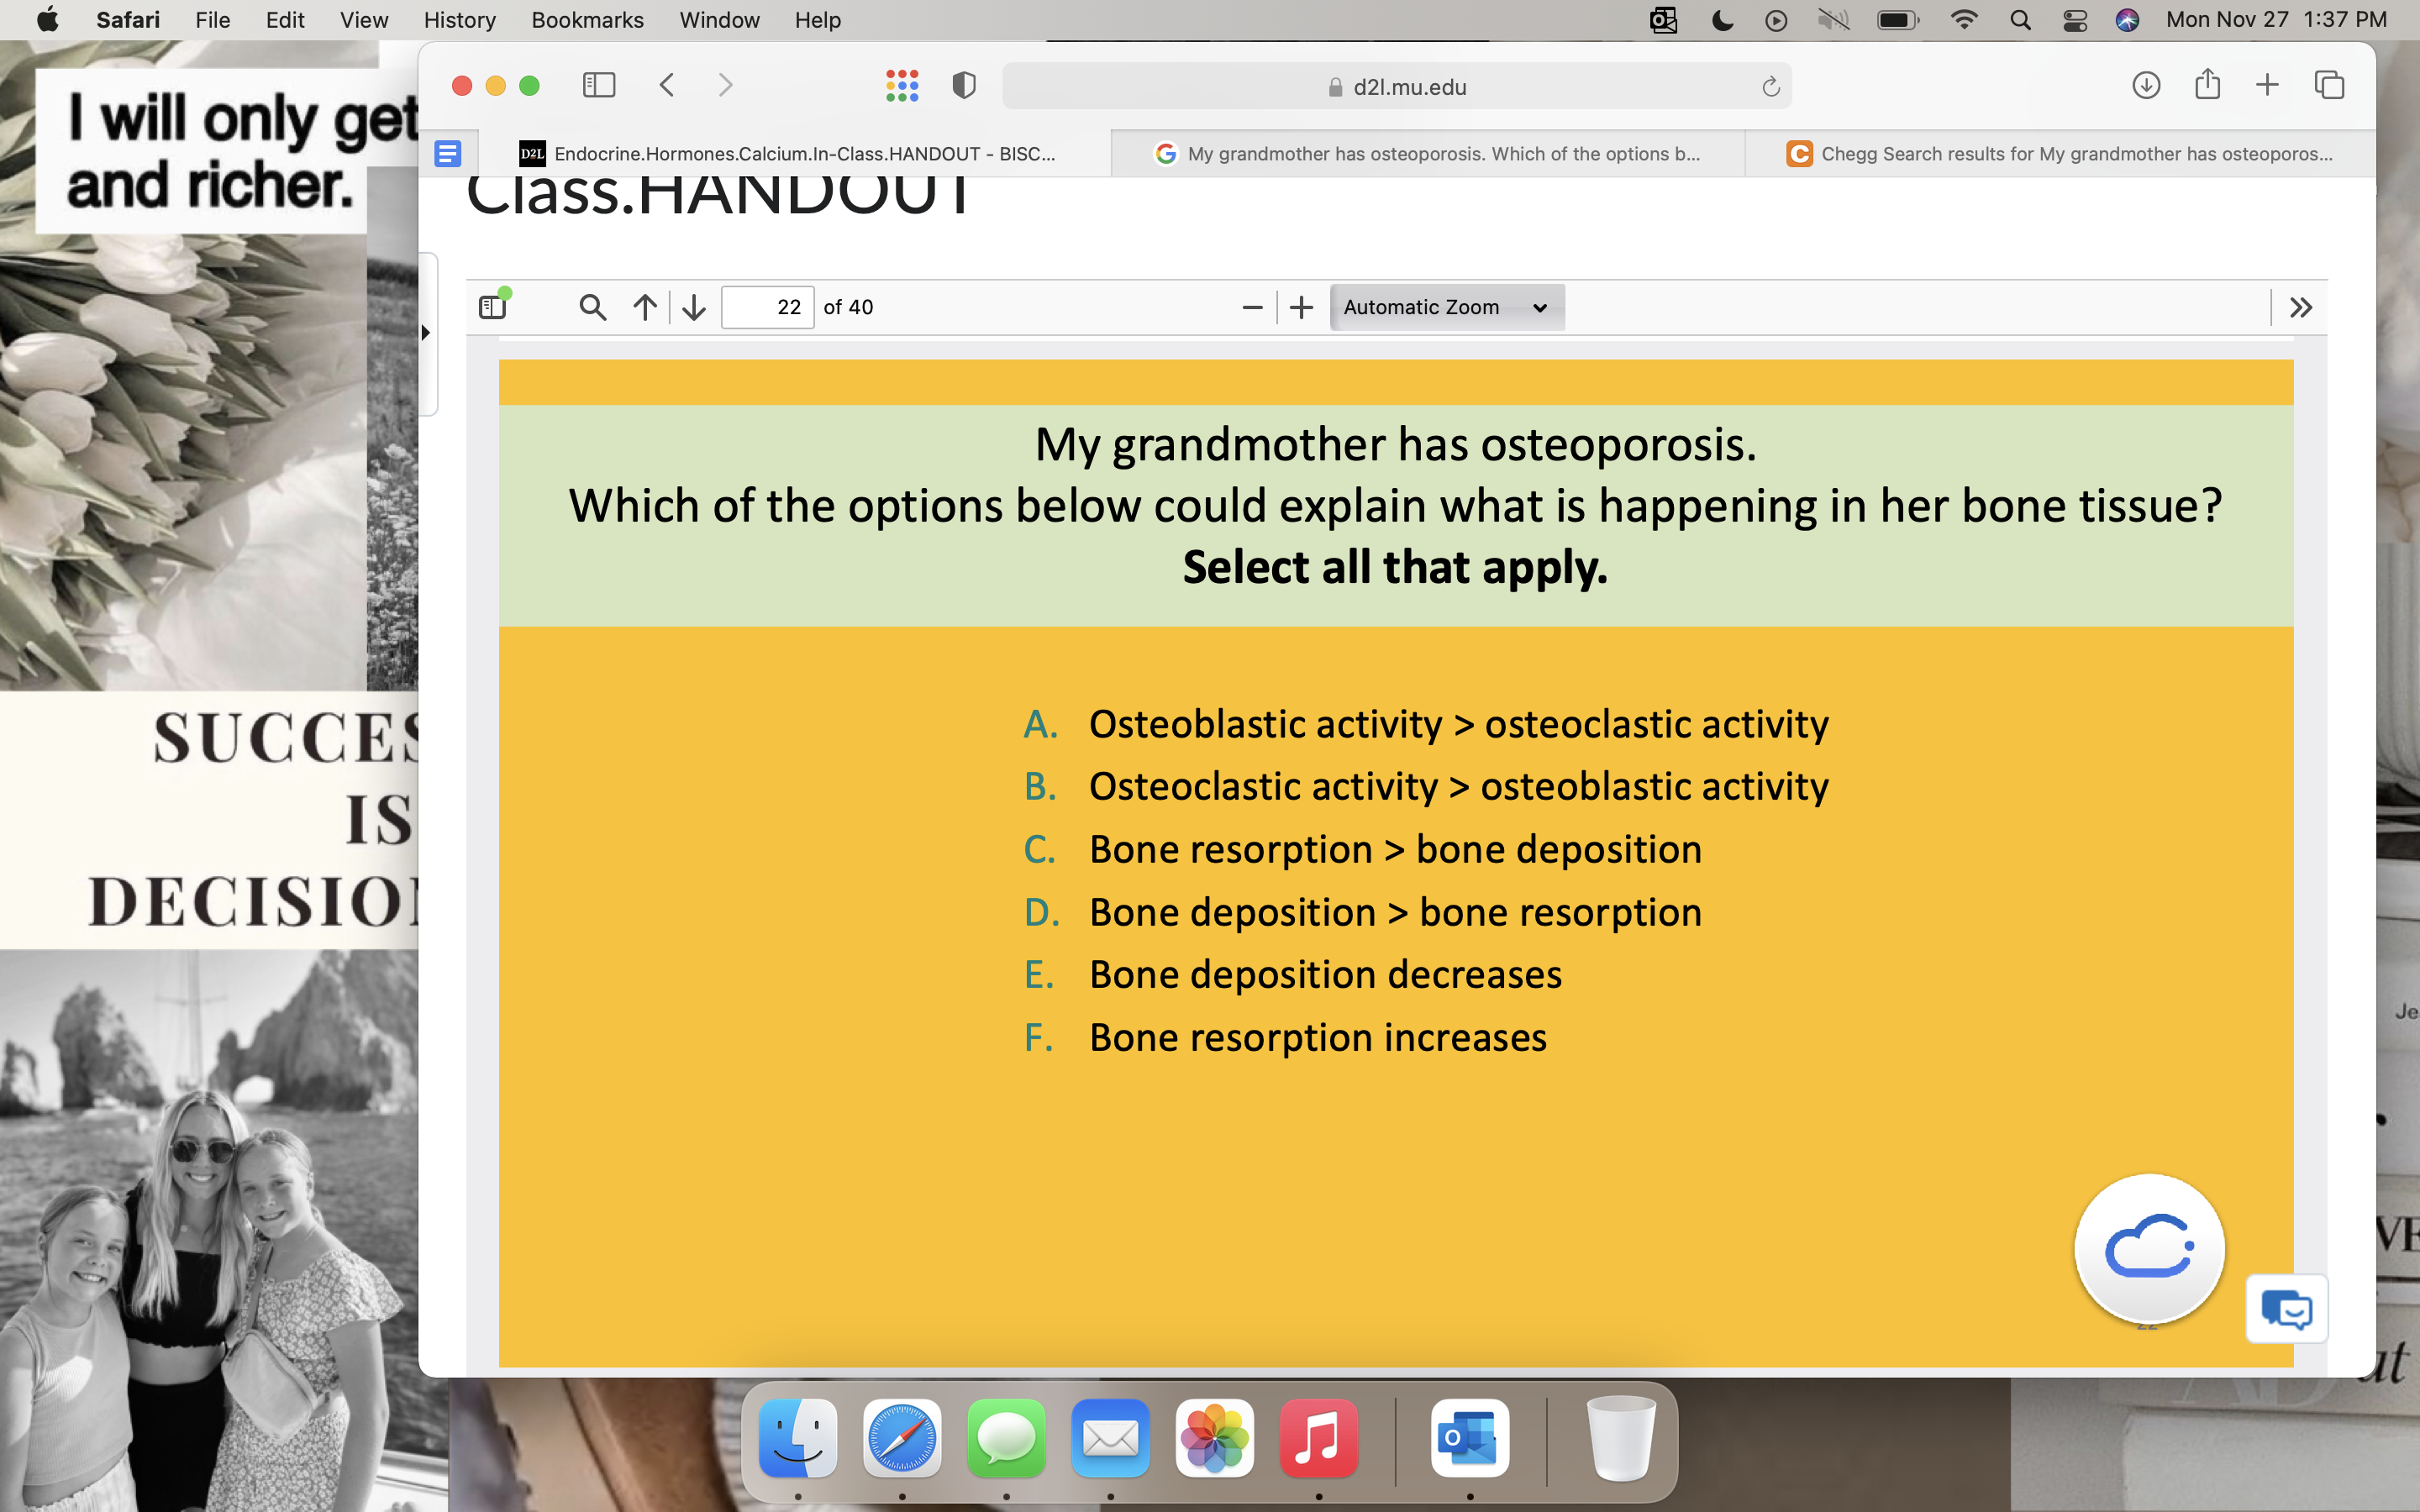2420x1512 pixels.
Task: Expand PDF tools double-chevron menu
Action: point(2300,307)
